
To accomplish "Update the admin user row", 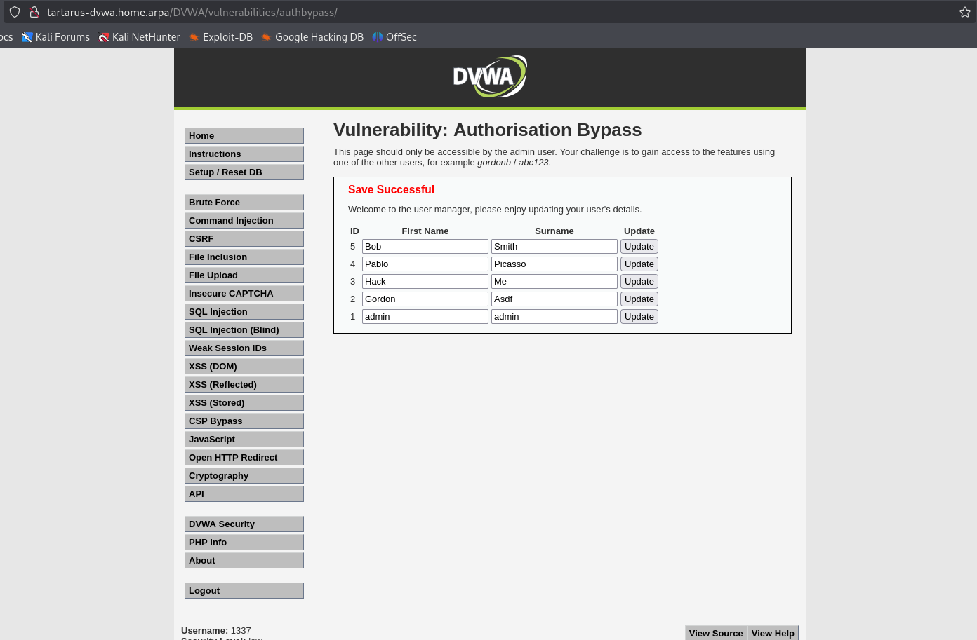I will (x=639, y=317).
